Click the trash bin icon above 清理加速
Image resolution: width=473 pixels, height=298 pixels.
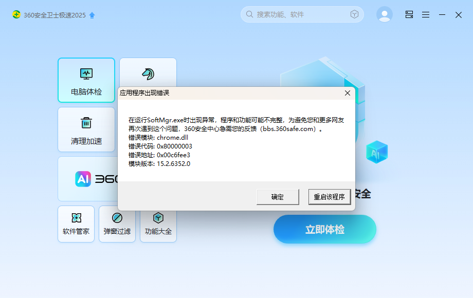[86, 123]
